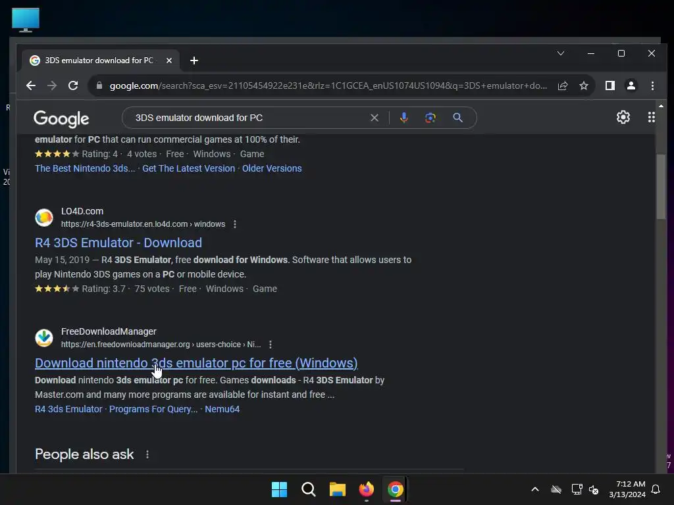Click the lo4d.com result URL text
This screenshot has width=674, height=505.
click(x=143, y=224)
